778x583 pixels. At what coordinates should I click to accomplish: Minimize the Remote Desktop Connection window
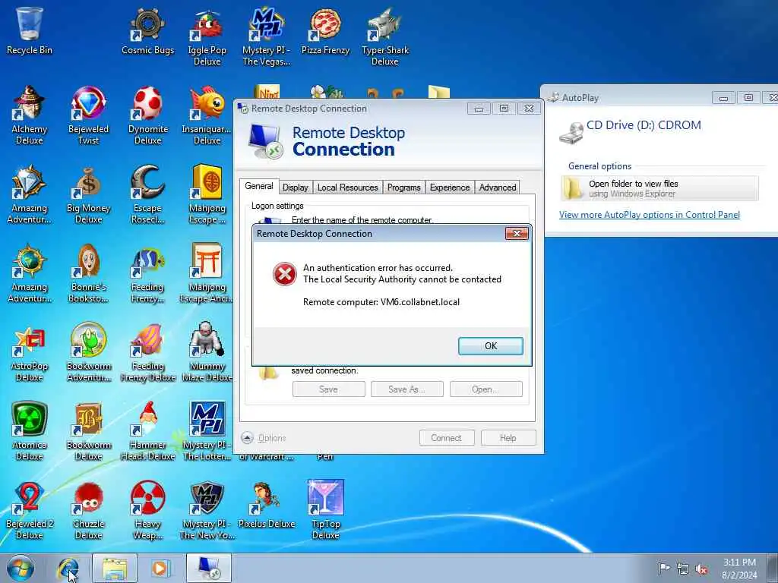(479, 109)
